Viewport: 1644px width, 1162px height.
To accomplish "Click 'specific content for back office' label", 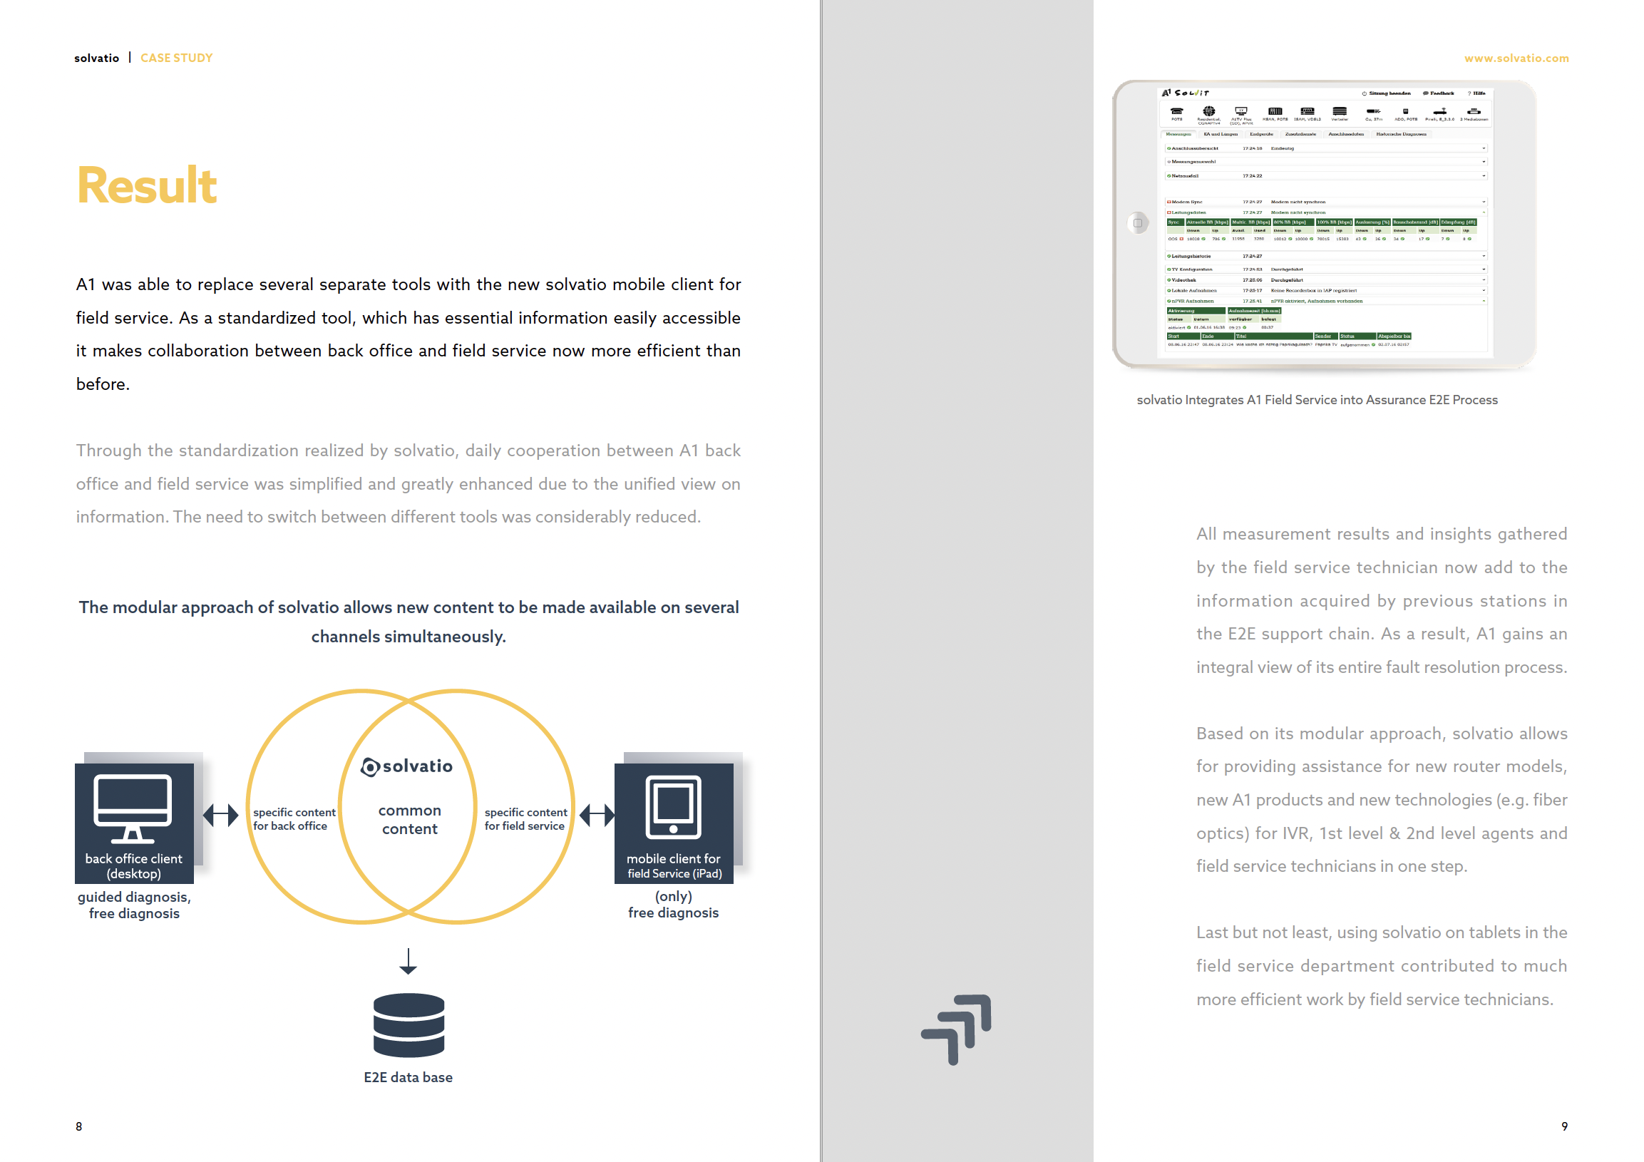I will click(x=294, y=819).
